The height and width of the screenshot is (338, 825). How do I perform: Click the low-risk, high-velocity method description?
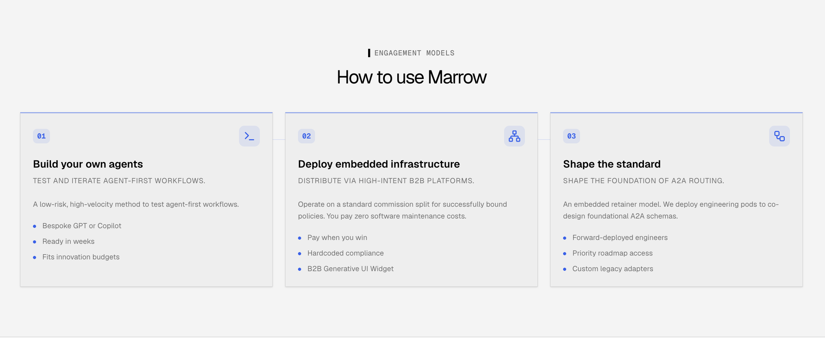136,204
